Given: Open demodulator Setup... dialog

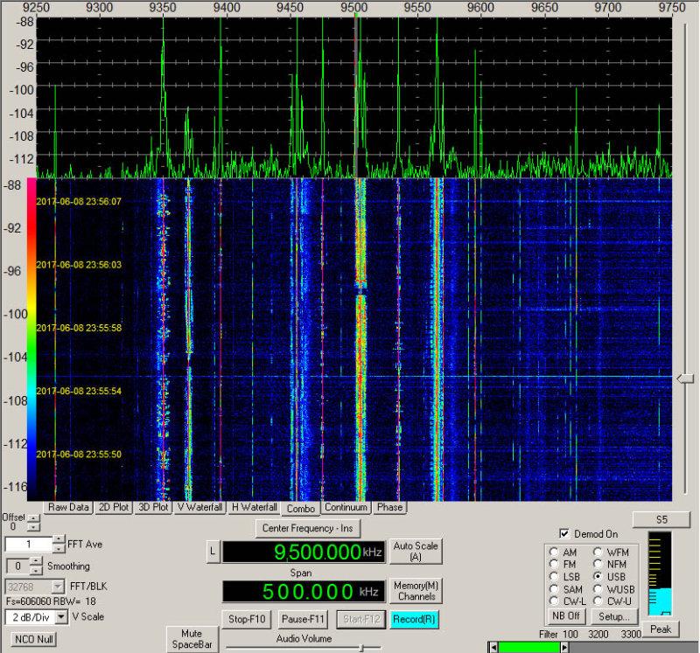Looking at the screenshot, I should point(614,617).
